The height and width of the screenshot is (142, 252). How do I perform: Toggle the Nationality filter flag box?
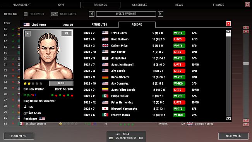tap(55, 14)
